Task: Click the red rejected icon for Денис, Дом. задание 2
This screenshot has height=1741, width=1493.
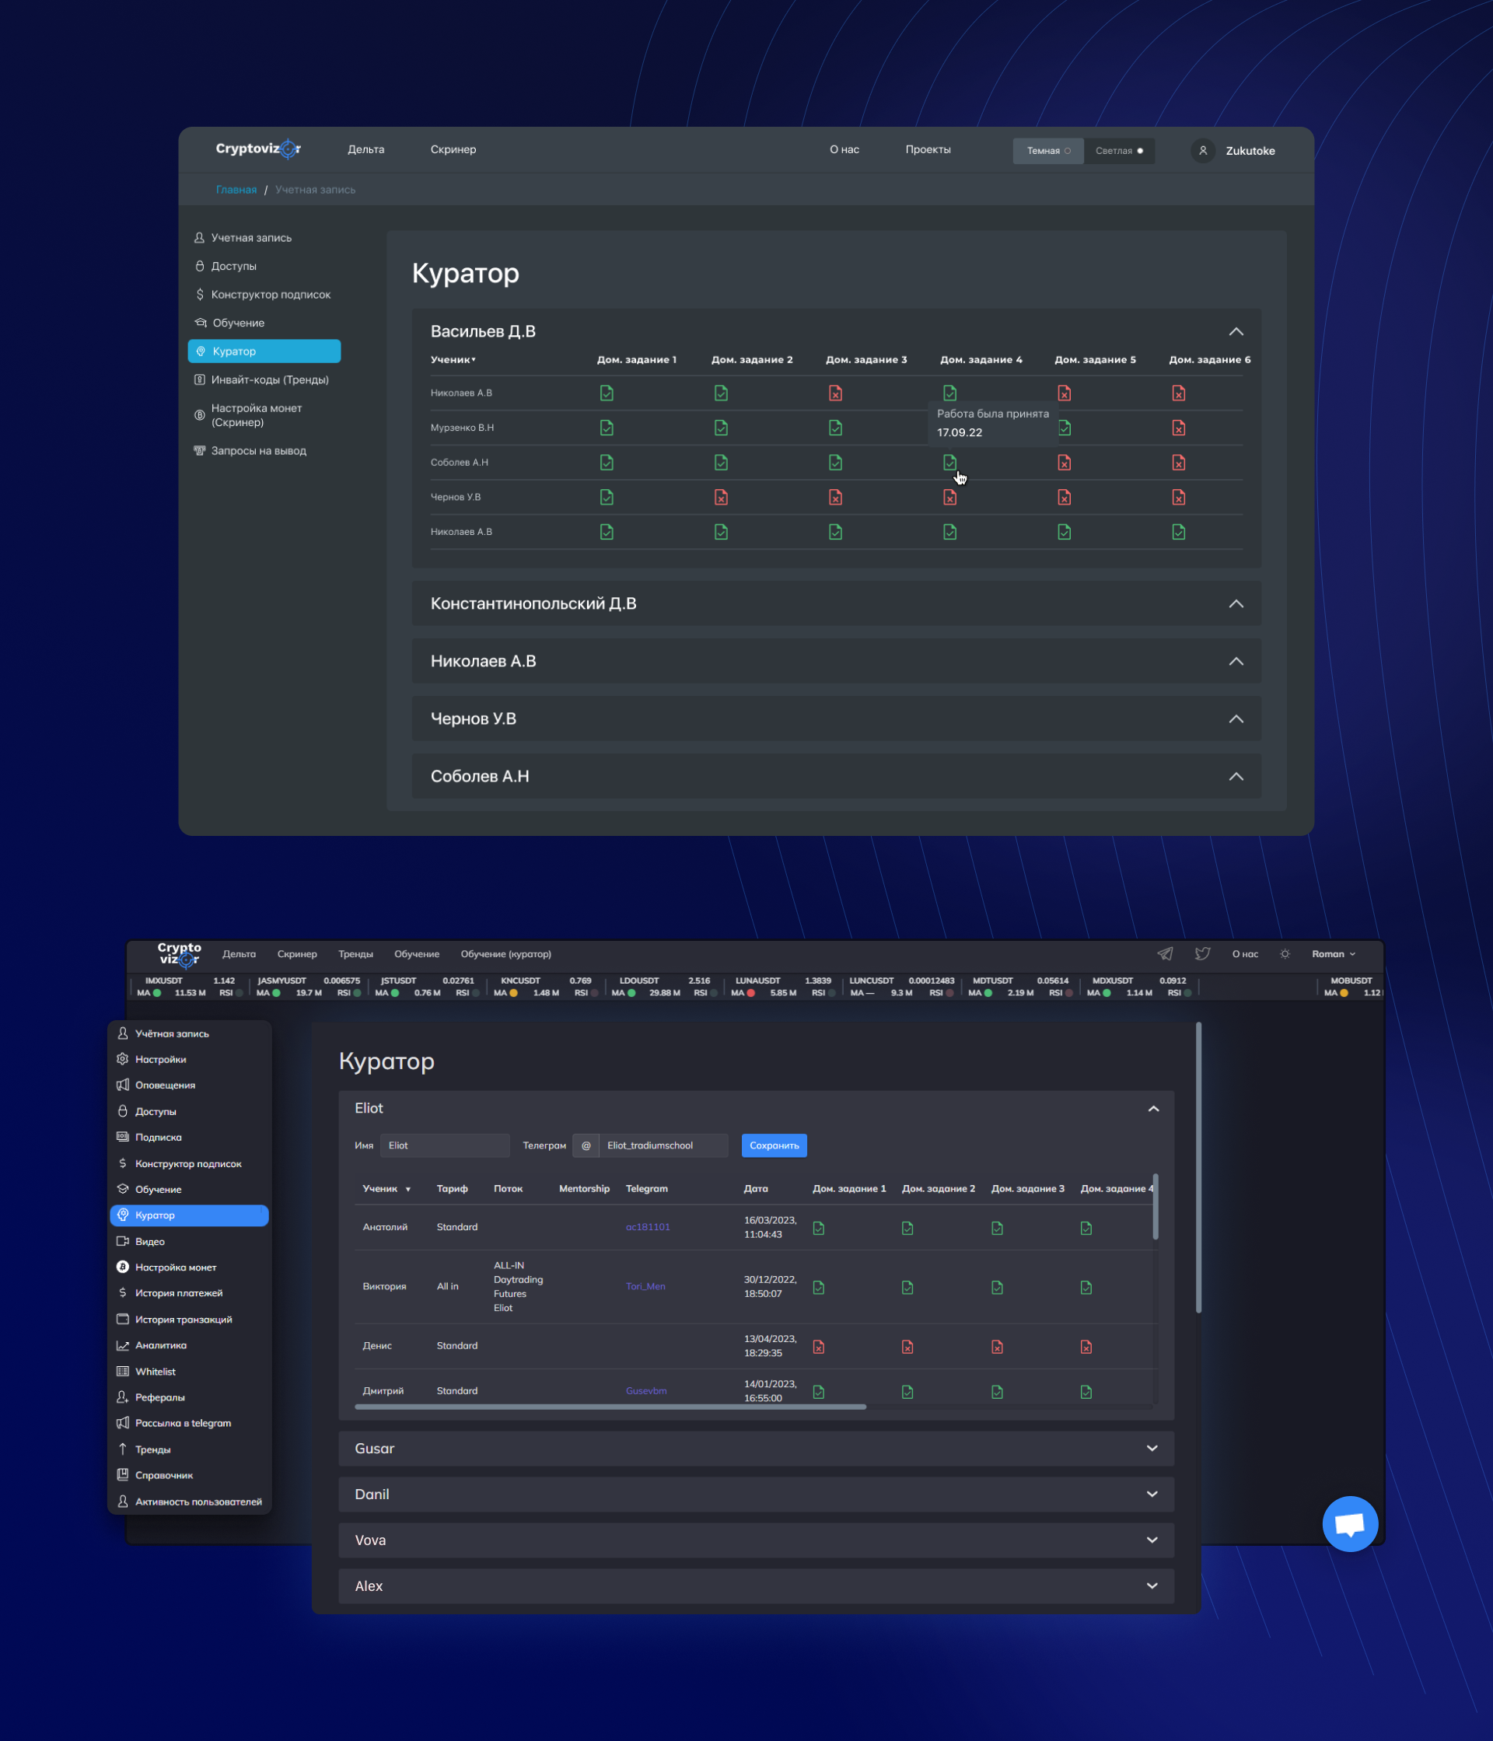Action: pyautogui.click(x=907, y=1347)
